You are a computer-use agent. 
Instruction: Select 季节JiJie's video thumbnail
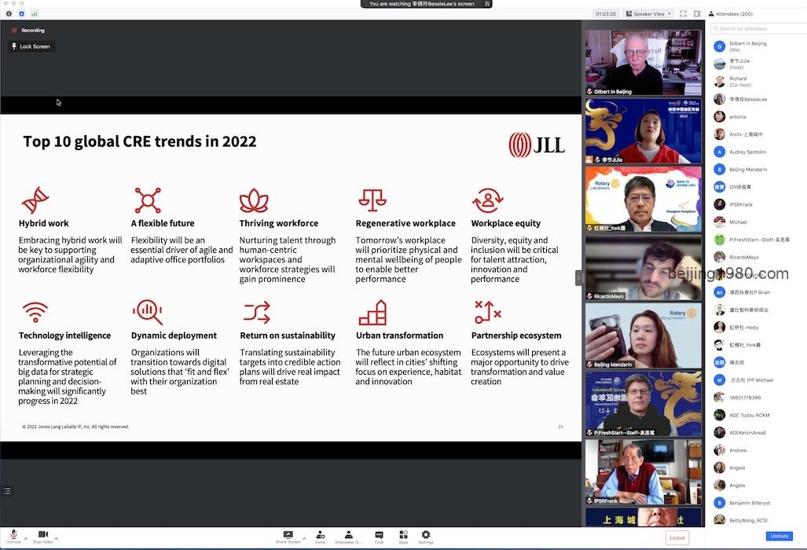pyautogui.click(x=644, y=130)
